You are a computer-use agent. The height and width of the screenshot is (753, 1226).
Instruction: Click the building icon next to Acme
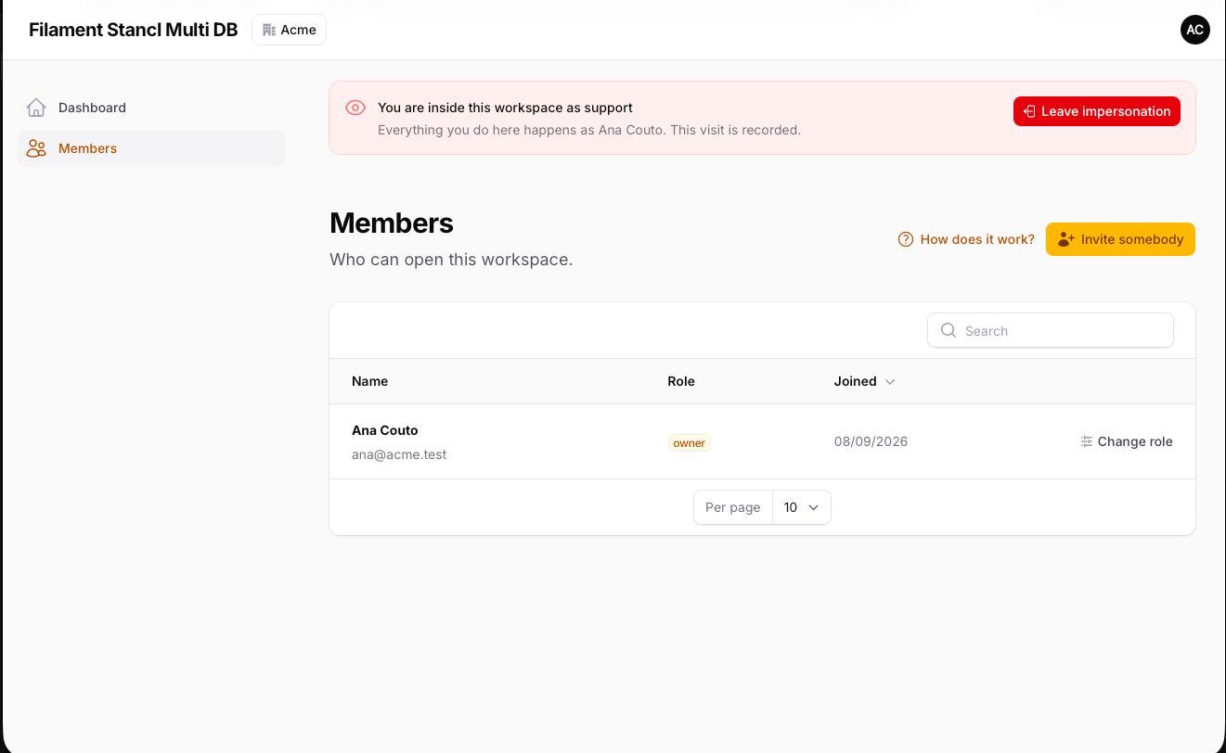(269, 30)
